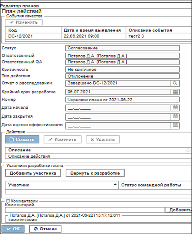Open calendar for Дата оценки эффективности
This screenshot has height=234, width=192.
[x=175, y=125]
